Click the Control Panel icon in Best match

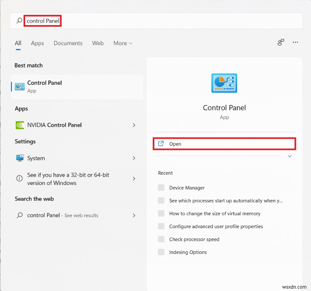click(20, 86)
